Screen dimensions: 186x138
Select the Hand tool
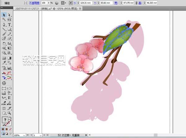click(x=4, y=113)
